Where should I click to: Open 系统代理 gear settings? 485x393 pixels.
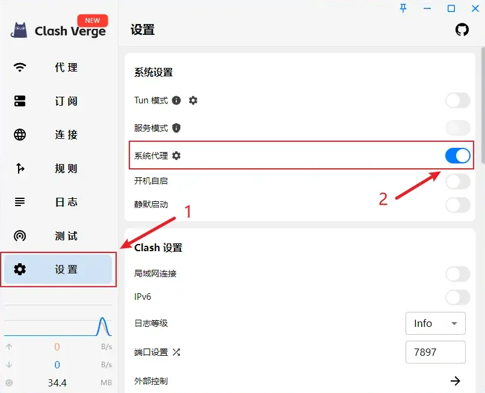[x=176, y=156]
